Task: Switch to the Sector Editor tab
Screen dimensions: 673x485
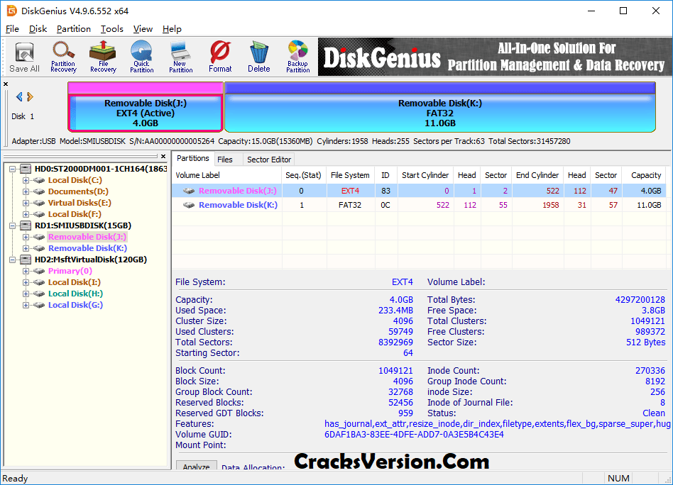Action: point(269,160)
